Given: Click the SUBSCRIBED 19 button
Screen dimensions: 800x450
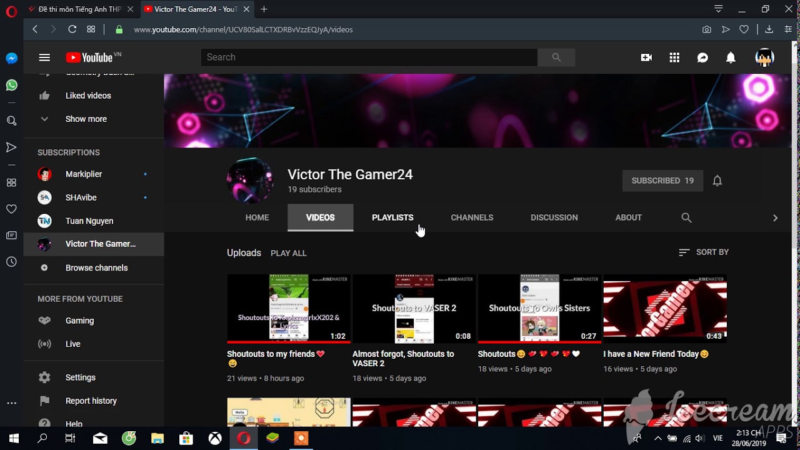Looking at the screenshot, I should tap(662, 181).
